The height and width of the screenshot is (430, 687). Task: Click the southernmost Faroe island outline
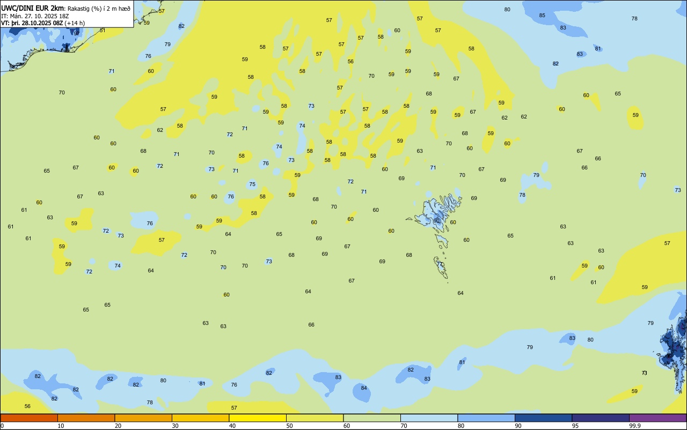tap(441, 267)
